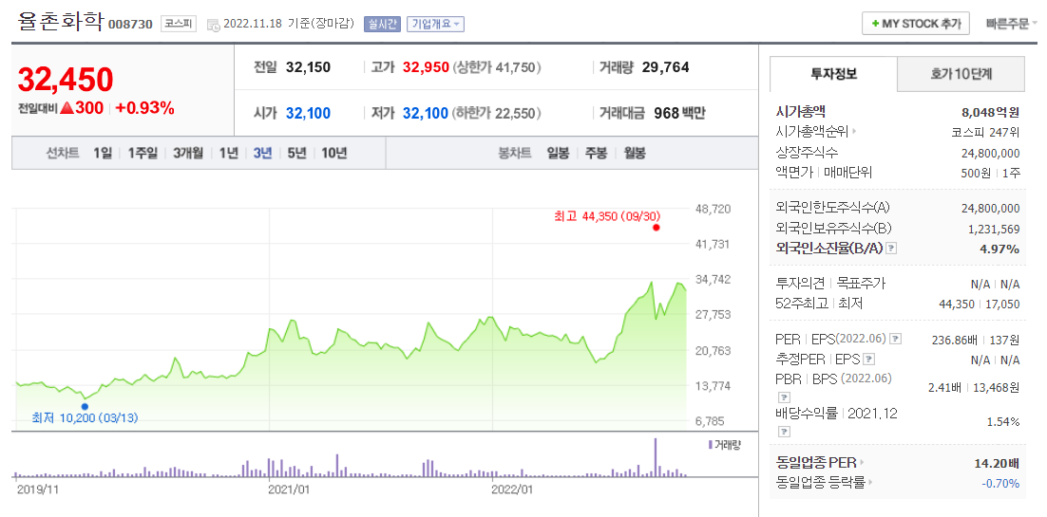Image resolution: width=1047 pixels, height=517 pixels.
Task: Open the 동일업종 등락률 link
Action: coord(821,482)
